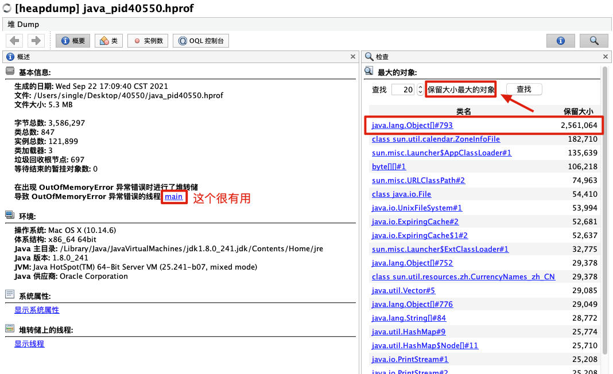Open the 实例数 instances view
The image size is (613, 374).
point(148,41)
